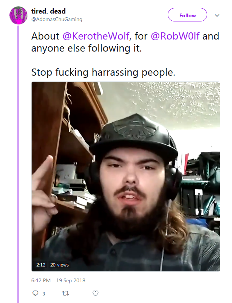Click the "anyone else following it." tweet line
Viewport: 232px width, 303px height.
[86, 48]
